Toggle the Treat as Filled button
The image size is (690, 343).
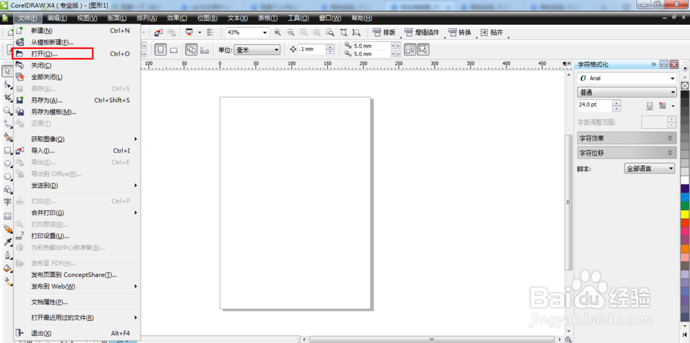coord(410,50)
